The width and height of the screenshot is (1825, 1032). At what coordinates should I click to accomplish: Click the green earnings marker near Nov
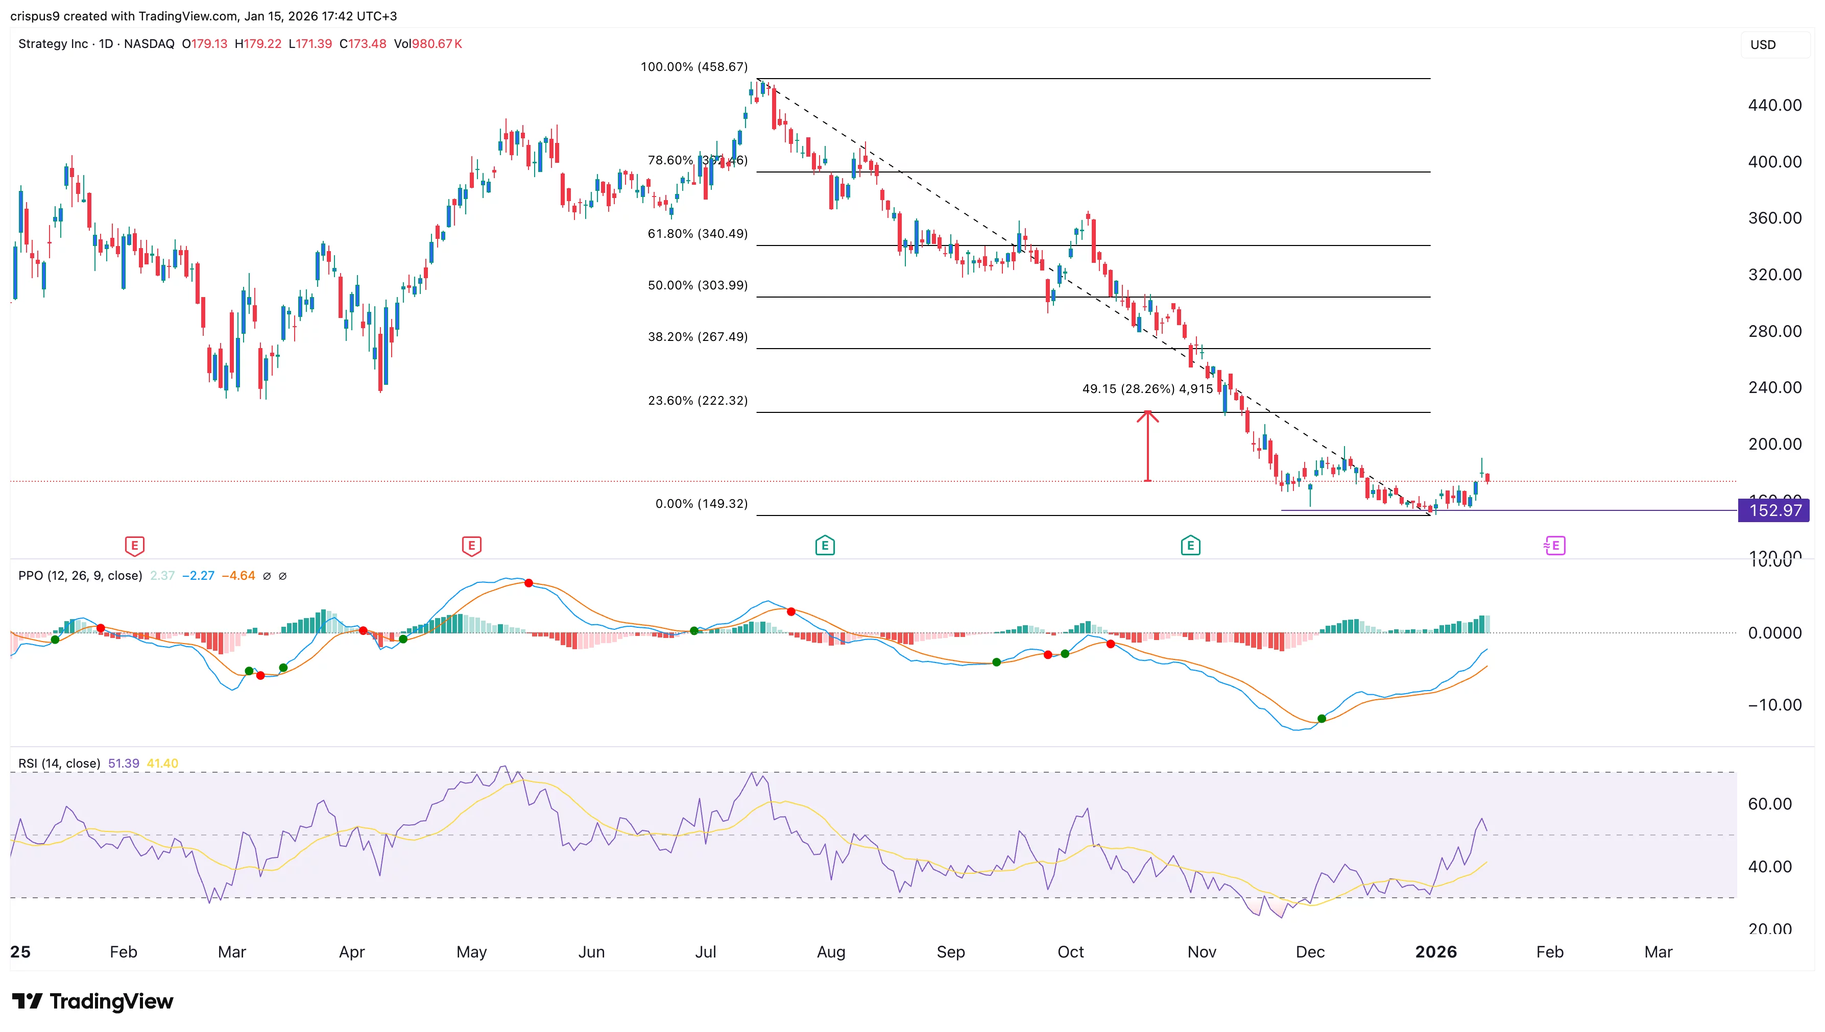[x=1190, y=546]
